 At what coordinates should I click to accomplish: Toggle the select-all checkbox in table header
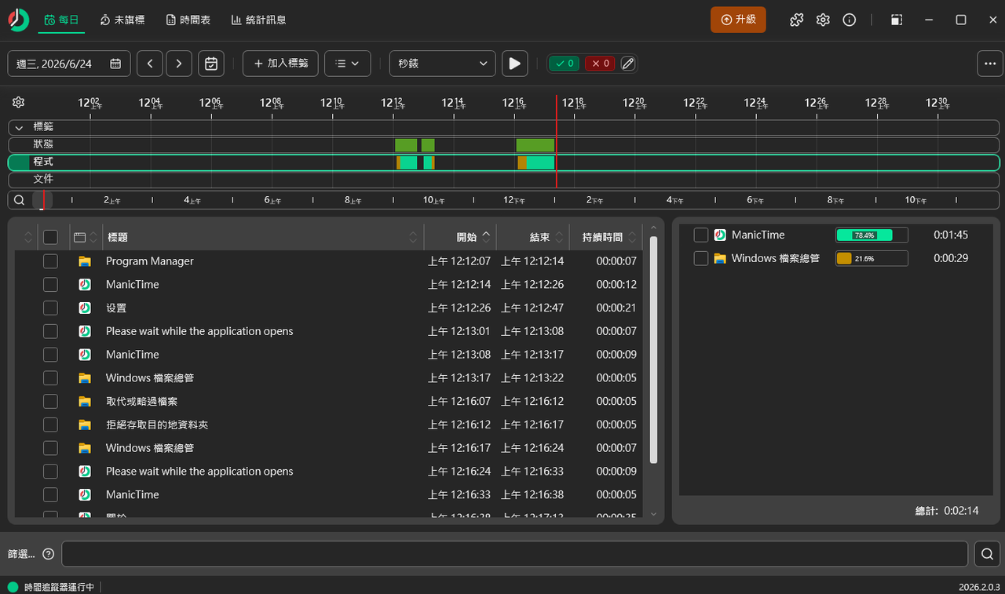coord(50,237)
